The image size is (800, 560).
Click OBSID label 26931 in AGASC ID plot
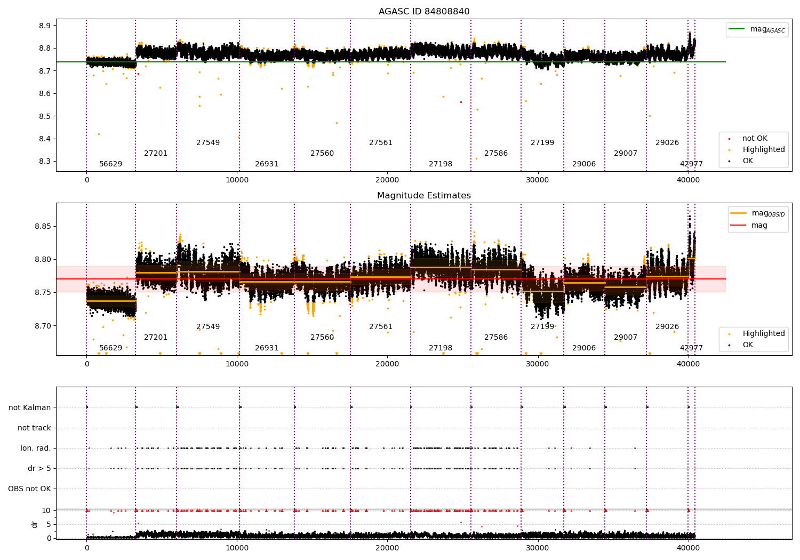(x=267, y=164)
